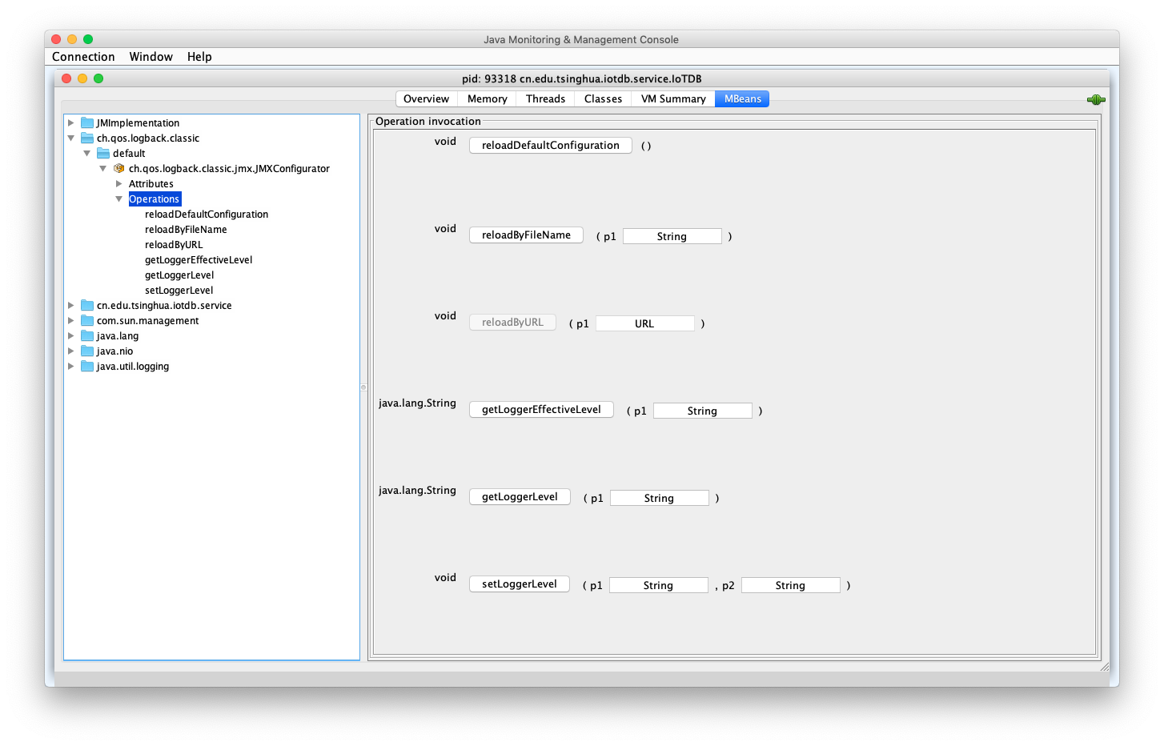Click the green connection status icon
Viewport: 1164px width, 746px height.
(x=1095, y=99)
